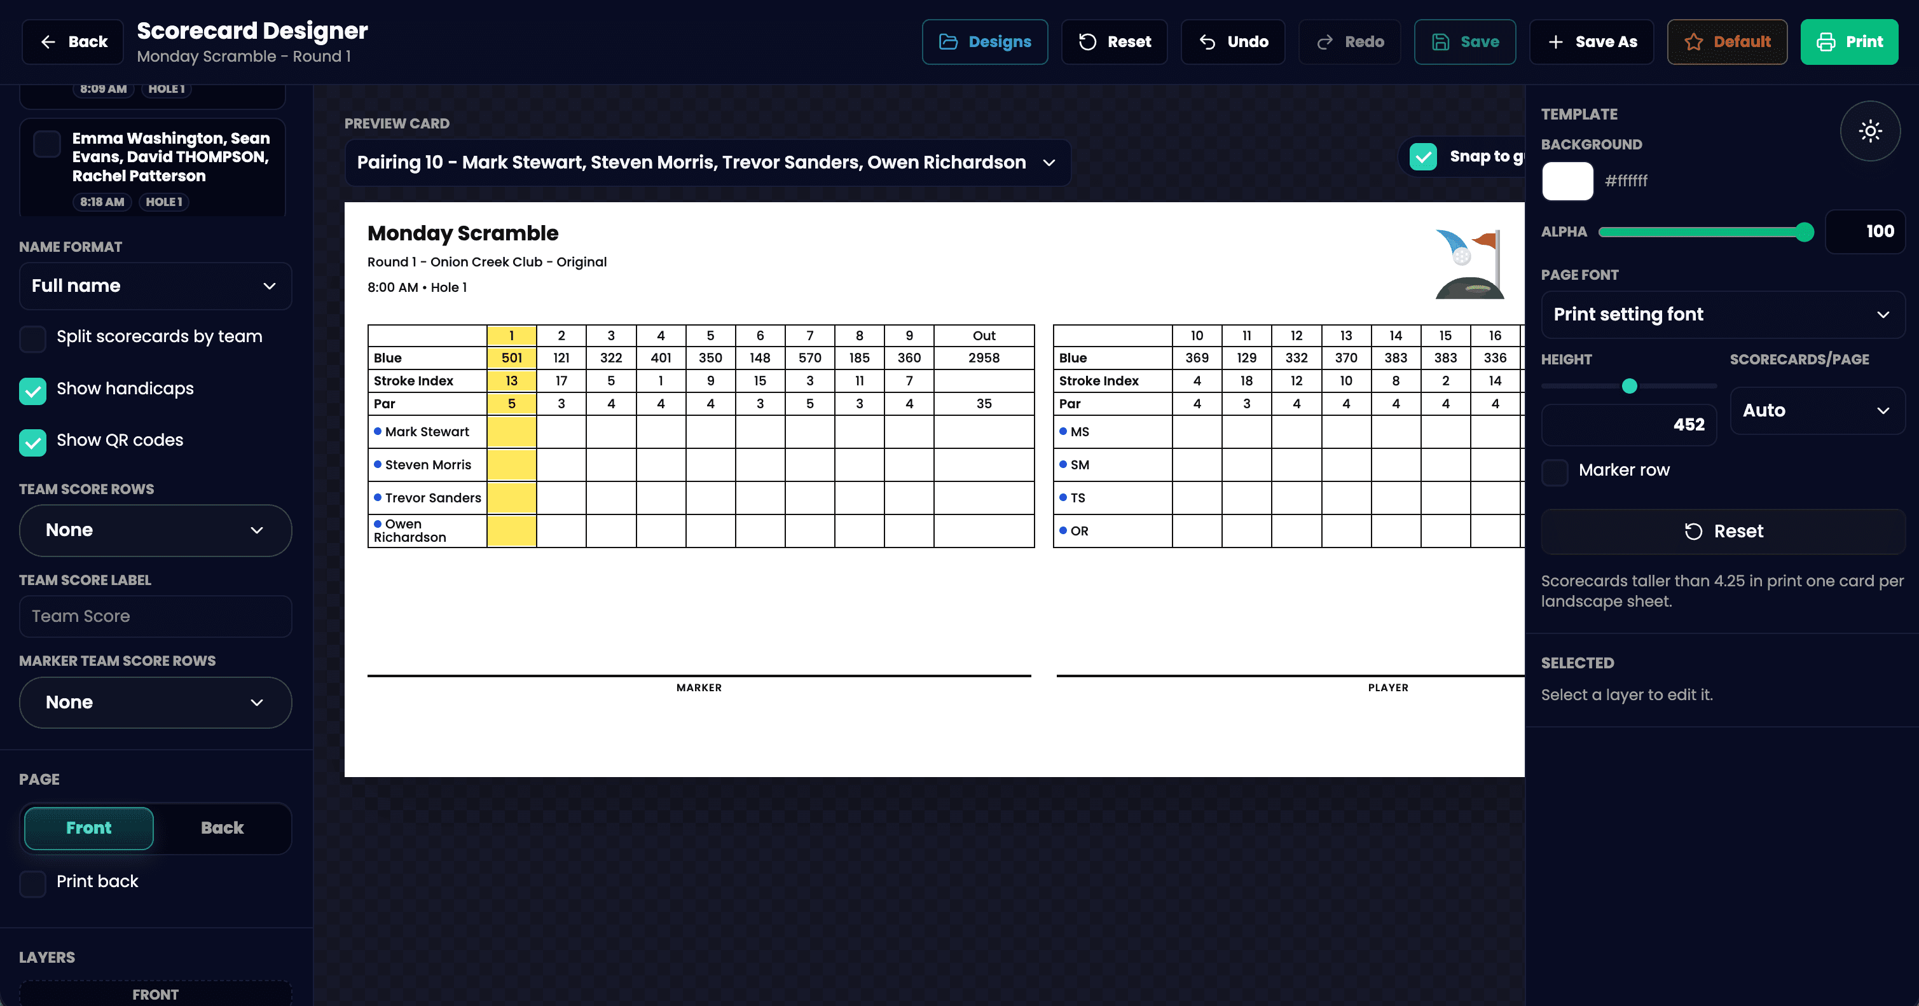
Task: Disable the Snap to grid checkbox
Action: click(x=1423, y=156)
